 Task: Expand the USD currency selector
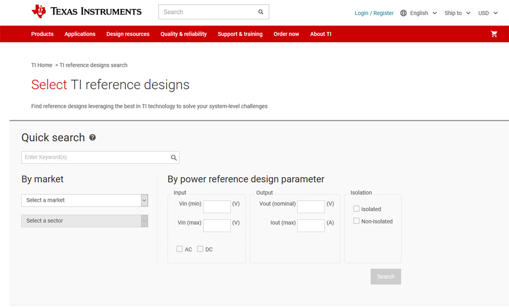[488, 13]
